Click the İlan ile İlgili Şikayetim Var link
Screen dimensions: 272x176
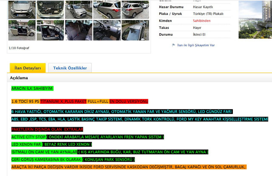point(196,45)
